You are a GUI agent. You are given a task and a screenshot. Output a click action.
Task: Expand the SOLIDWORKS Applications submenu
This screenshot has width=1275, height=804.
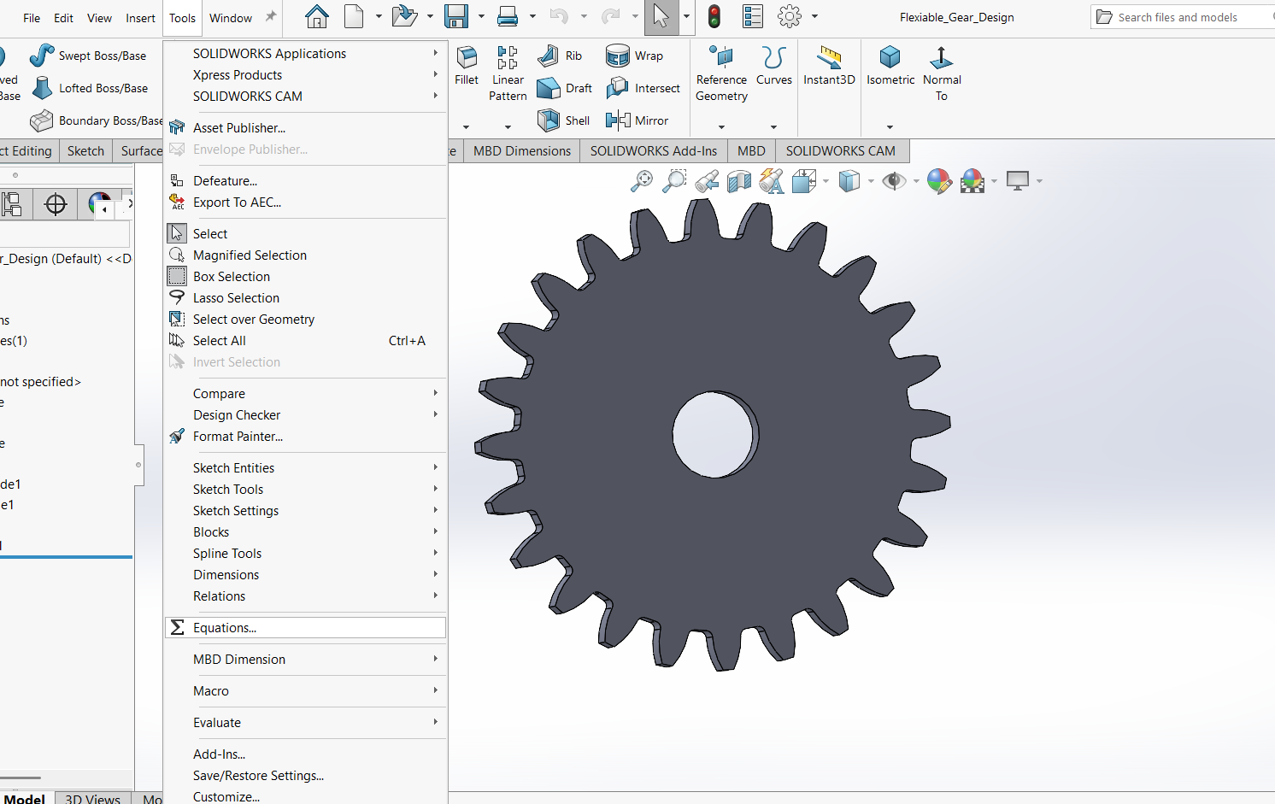pyautogui.click(x=306, y=53)
